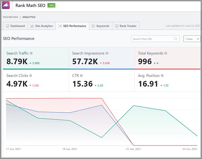This screenshot has width=202, height=159.
Task: Click the 8.79K Search Traffic value
Action: (x=17, y=61)
